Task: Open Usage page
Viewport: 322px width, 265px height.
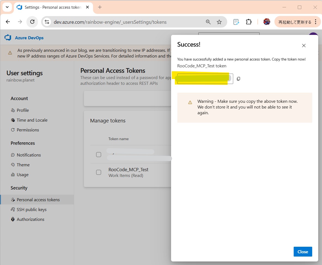Action: click(23, 175)
